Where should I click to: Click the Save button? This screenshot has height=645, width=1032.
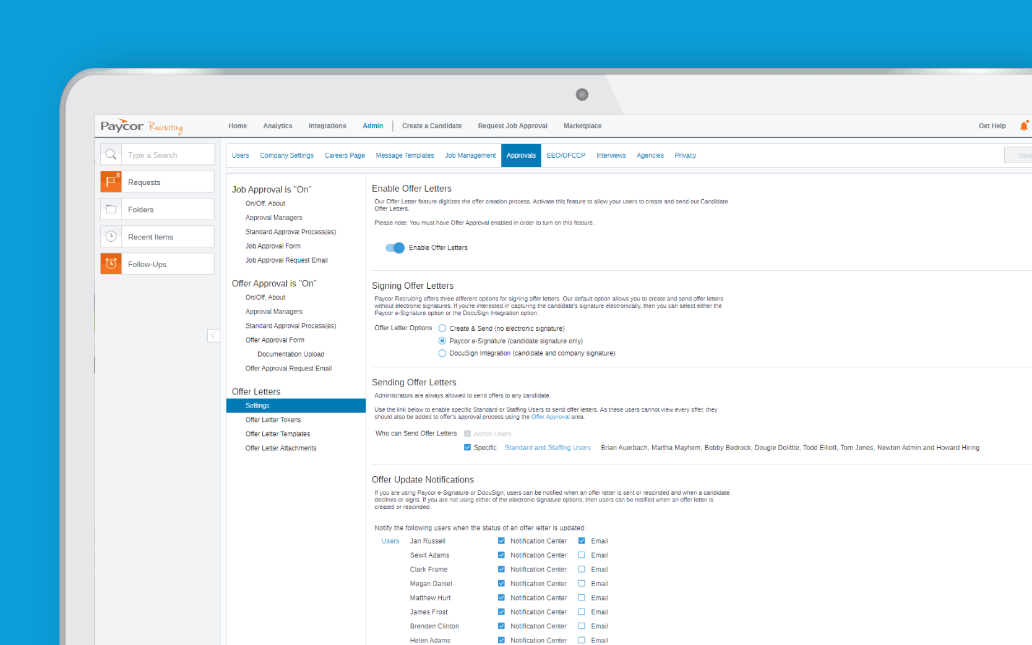pos(1020,155)
